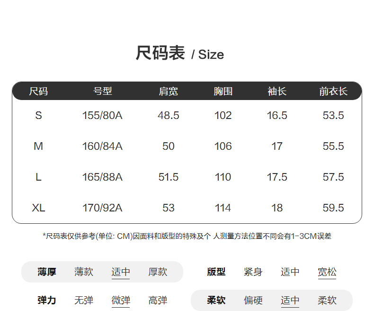The width and height of the screenshot is (374, 311).
Task: Select the XL size row label
Action: [x=38, y=208]
